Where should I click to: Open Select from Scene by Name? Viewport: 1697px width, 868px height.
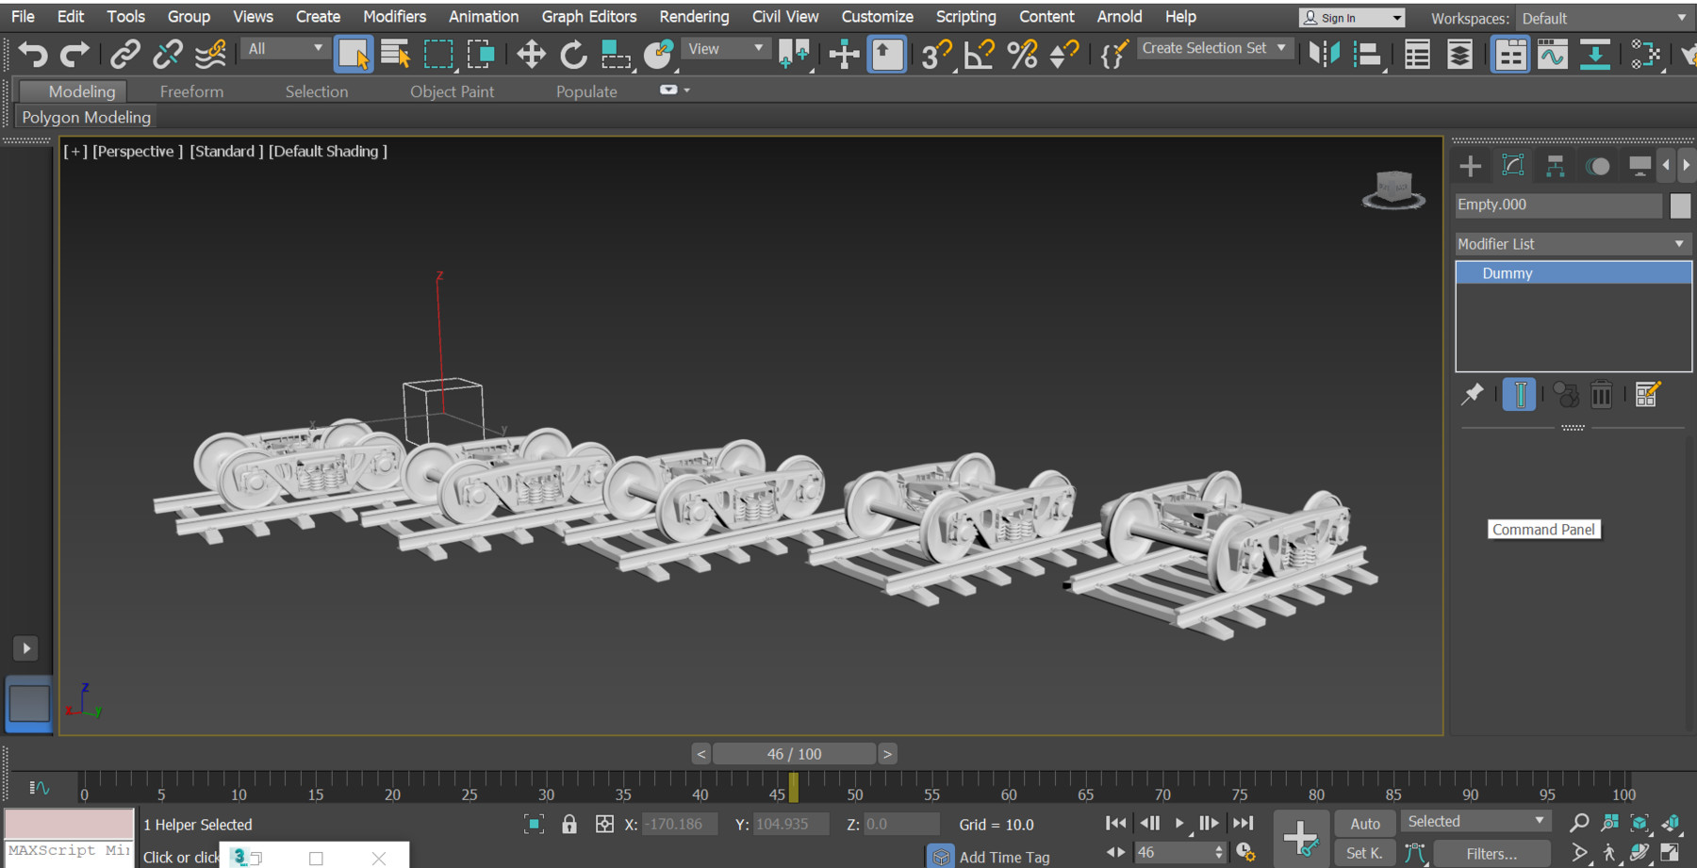click(395, 54)
